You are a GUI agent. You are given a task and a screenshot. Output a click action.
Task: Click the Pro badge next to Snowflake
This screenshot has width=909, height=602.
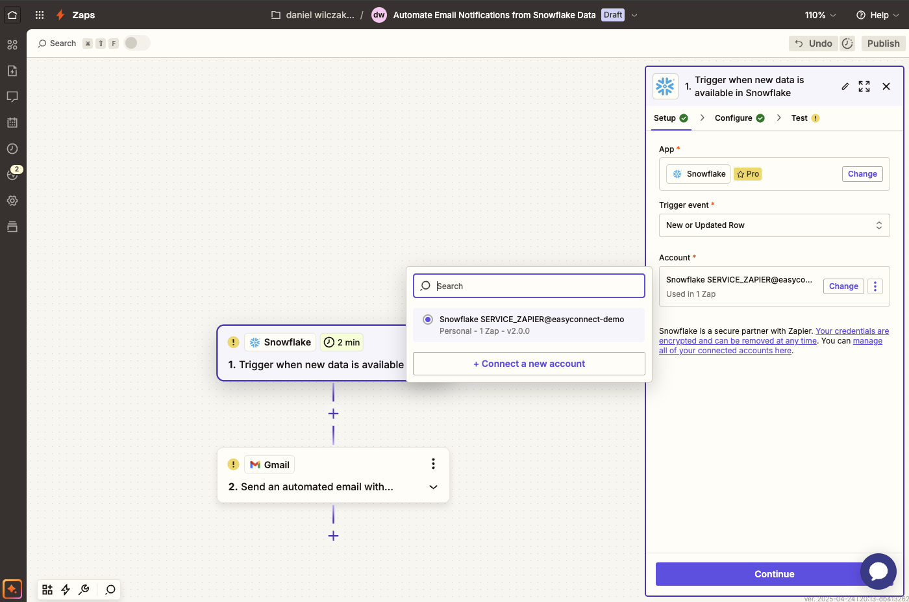[x=747, y=174]
